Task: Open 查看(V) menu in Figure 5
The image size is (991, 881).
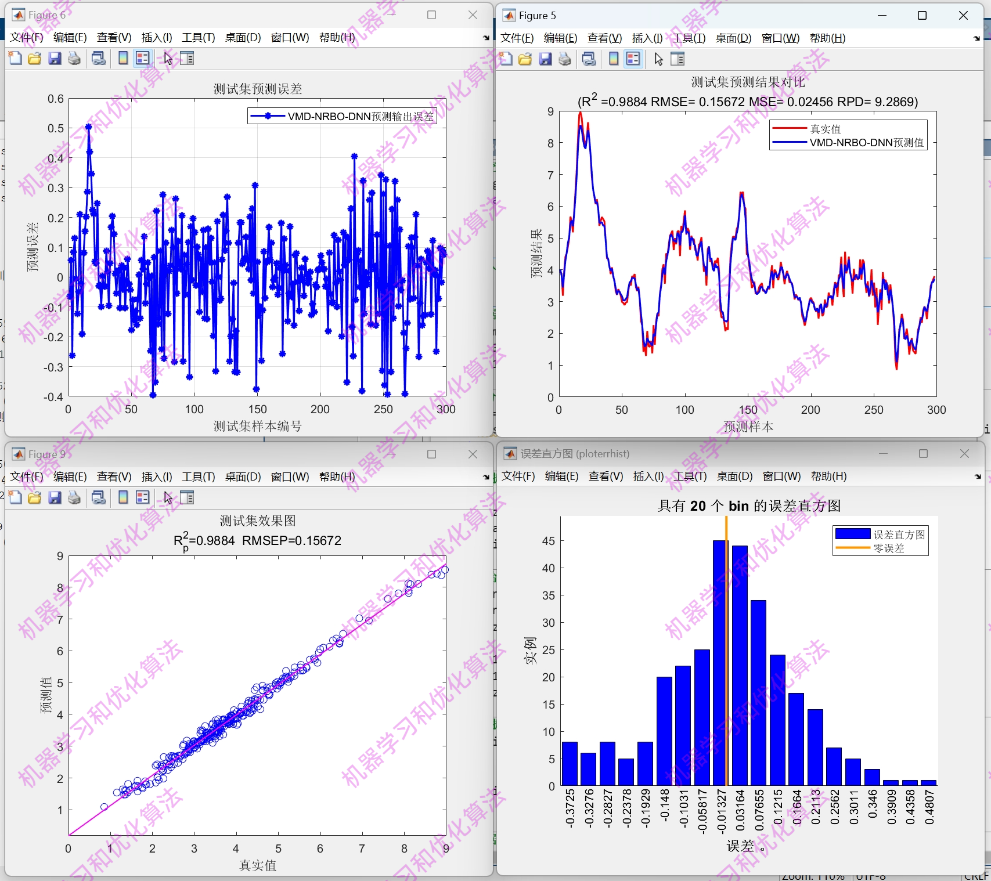Action: (604, 38)
